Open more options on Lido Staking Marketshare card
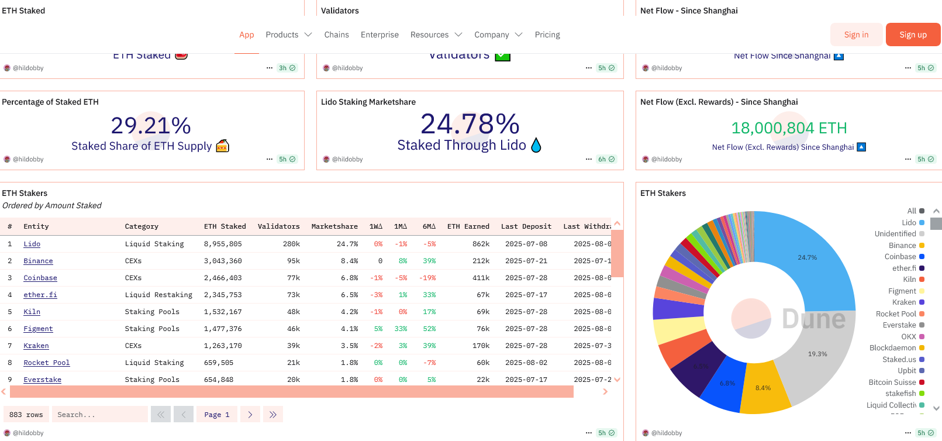 point(589,159)
